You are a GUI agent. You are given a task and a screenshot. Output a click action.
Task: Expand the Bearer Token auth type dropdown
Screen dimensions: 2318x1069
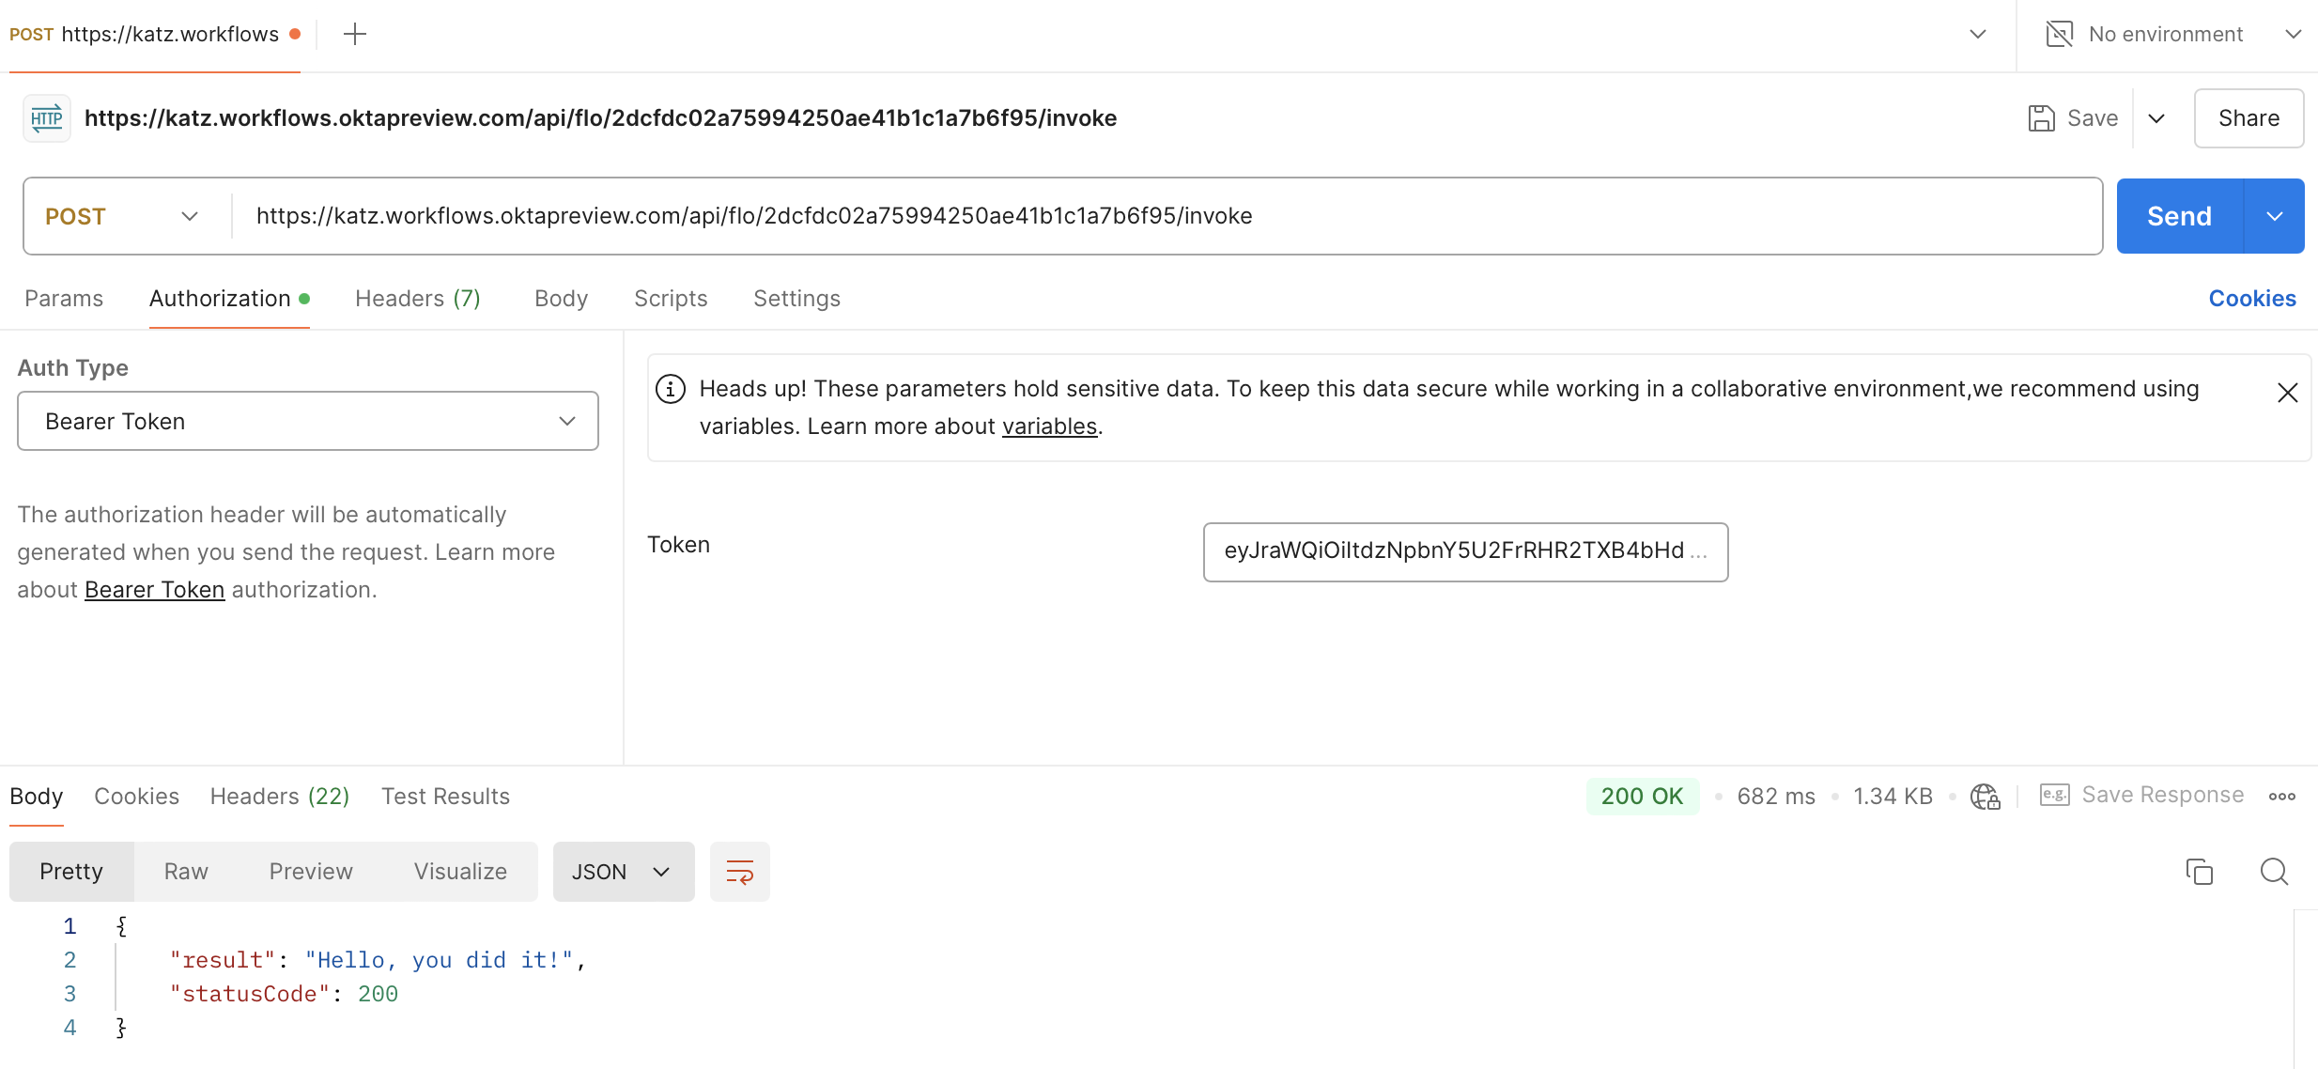307,421
